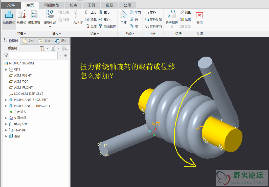Open 材料方向 material orientation
The image size is (269, 187).
click(153, 26)
